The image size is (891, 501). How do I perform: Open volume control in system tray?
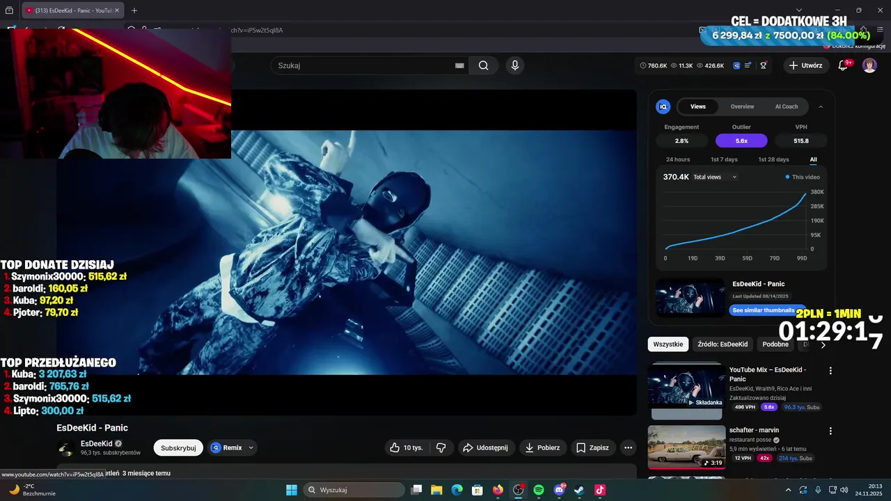tap(844, 490)
